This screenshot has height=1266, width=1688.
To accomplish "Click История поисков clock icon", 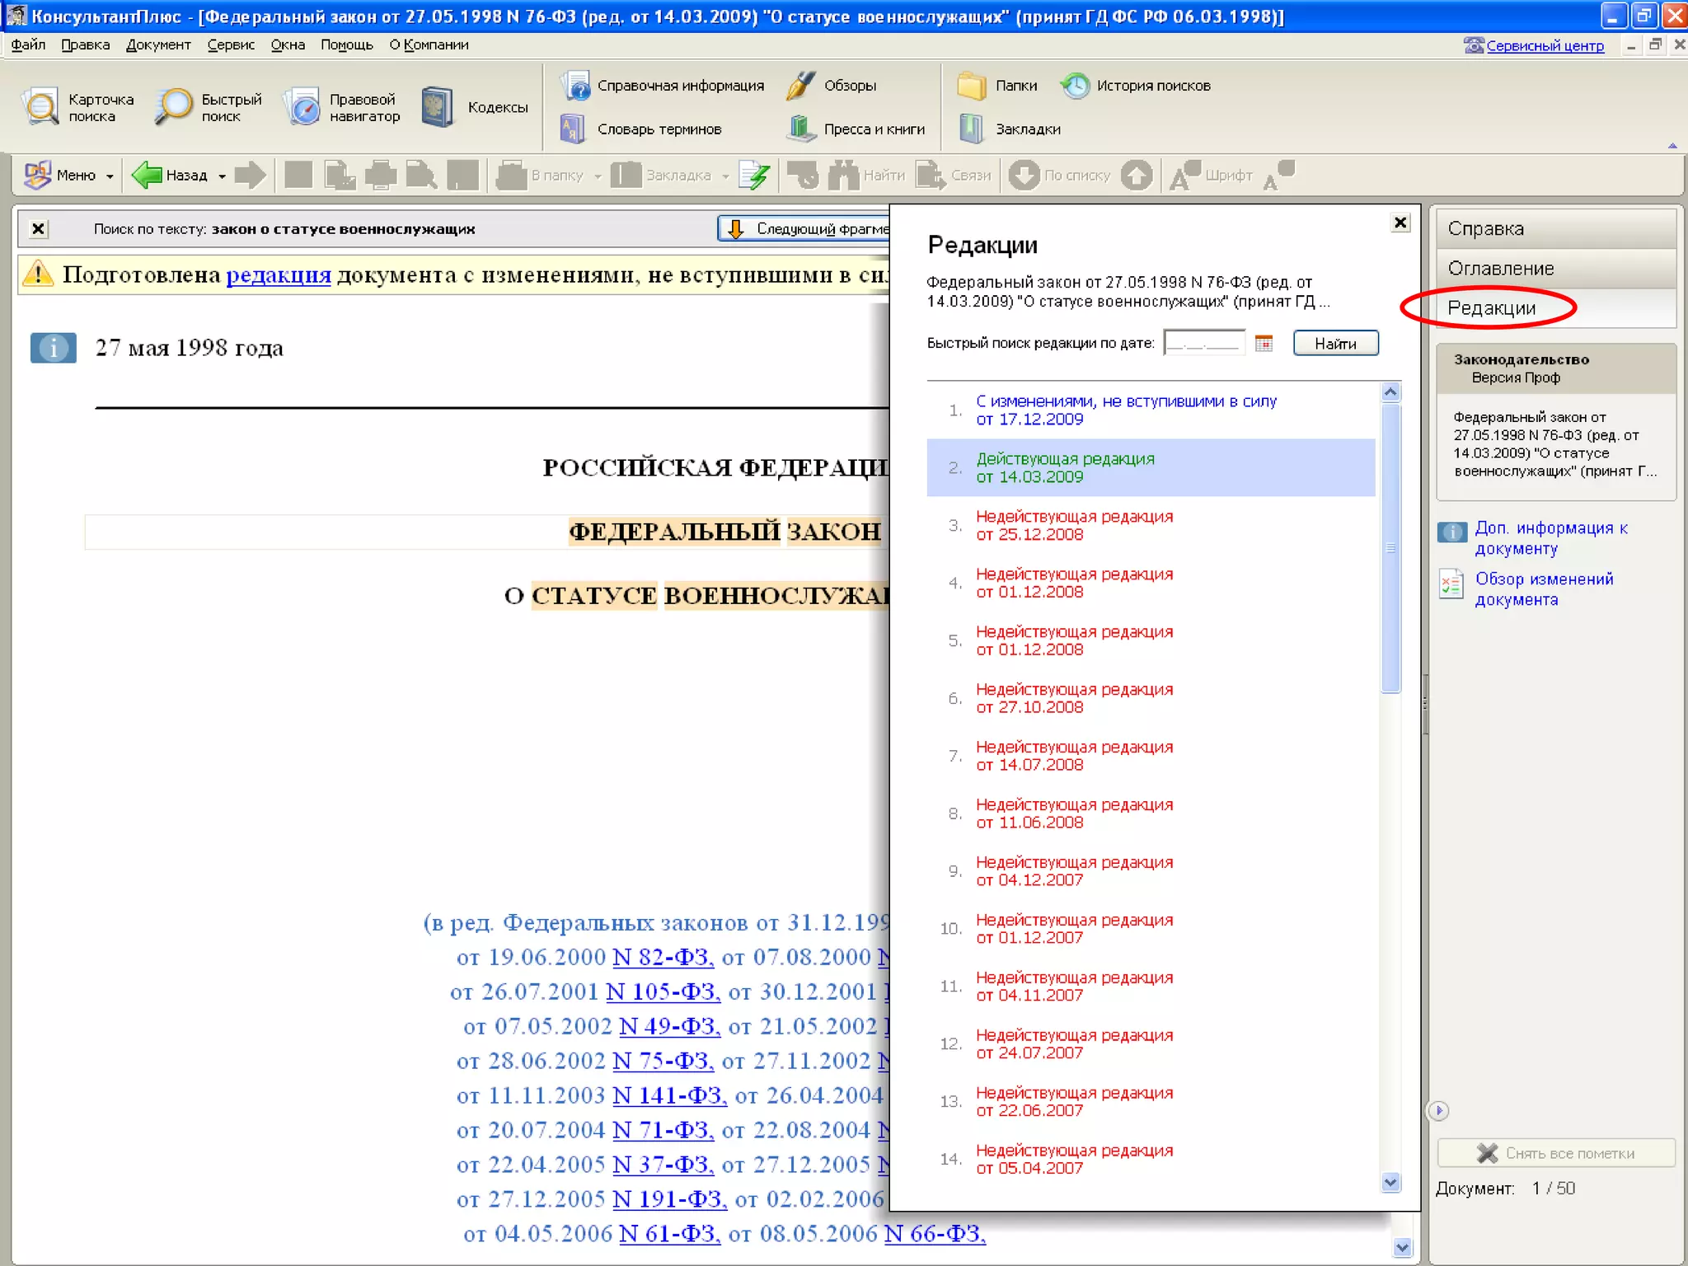I will 1075,85.
